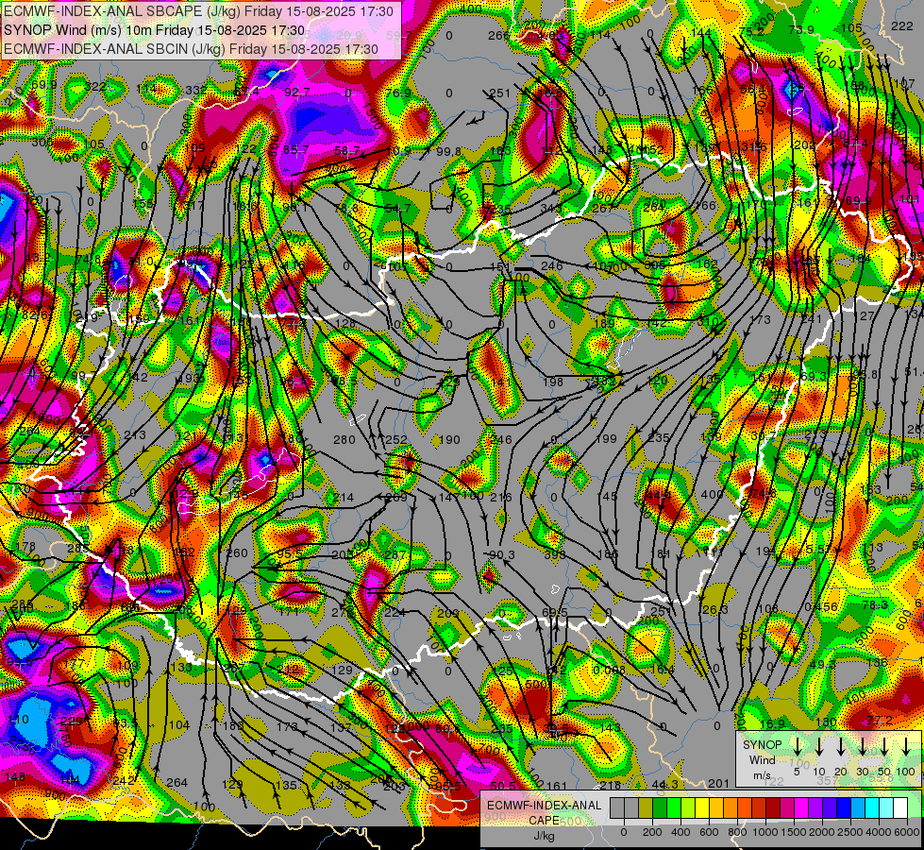Click the 69.5 value on the map

click(555, 613)
